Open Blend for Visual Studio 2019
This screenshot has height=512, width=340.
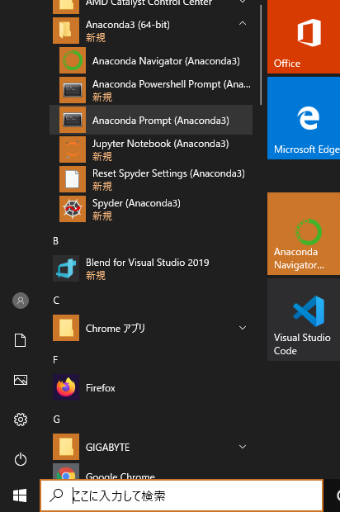click(x=151, y=268)
